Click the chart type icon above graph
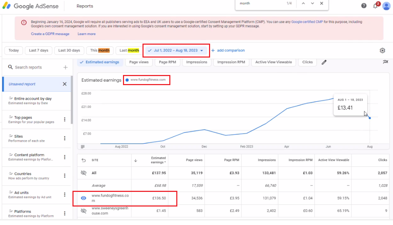The height and width of the screenshot is (225, 393). pyautogui.click(x=385, y=62)
